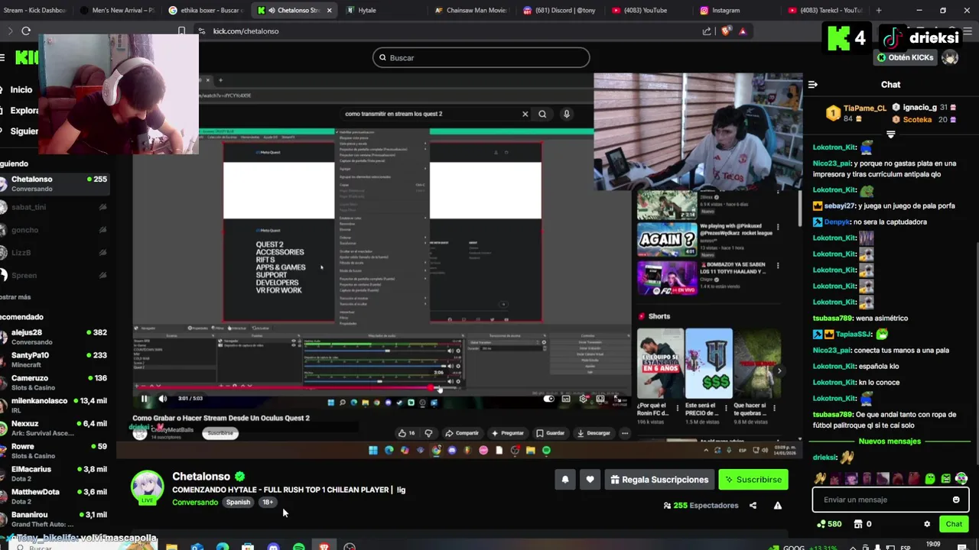Open Discord from the Windows taskbar

(x=273, y=547)
